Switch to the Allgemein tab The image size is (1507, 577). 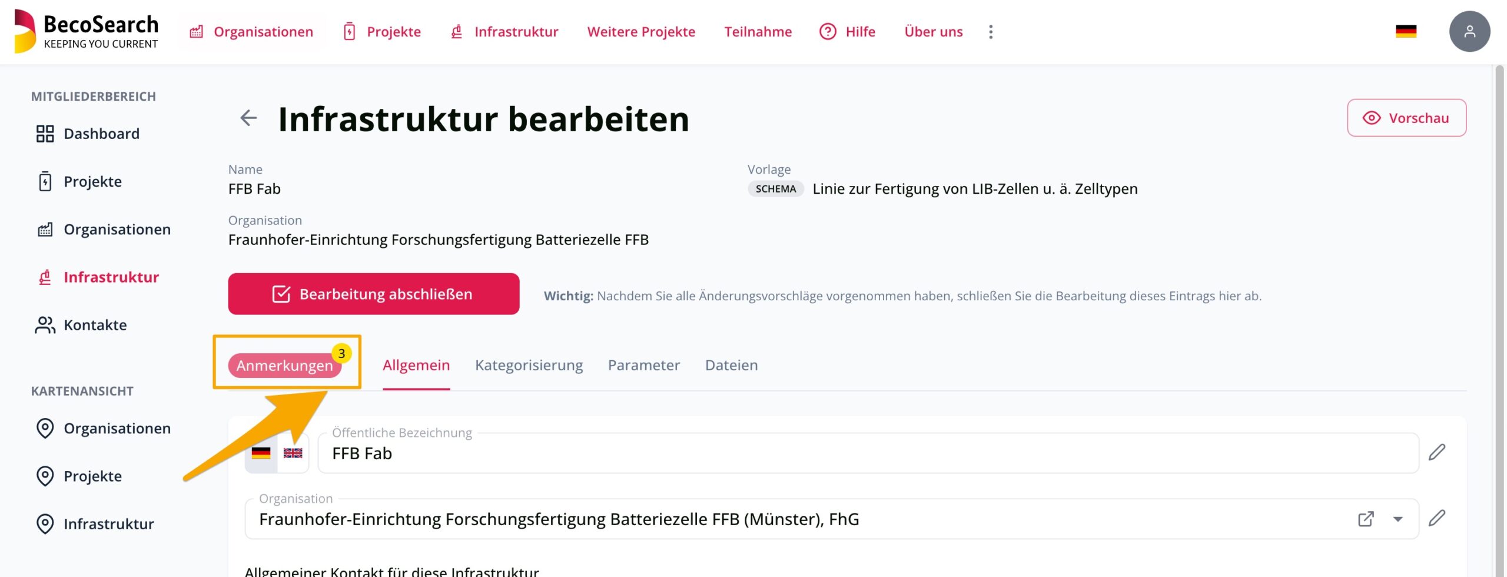416,365
